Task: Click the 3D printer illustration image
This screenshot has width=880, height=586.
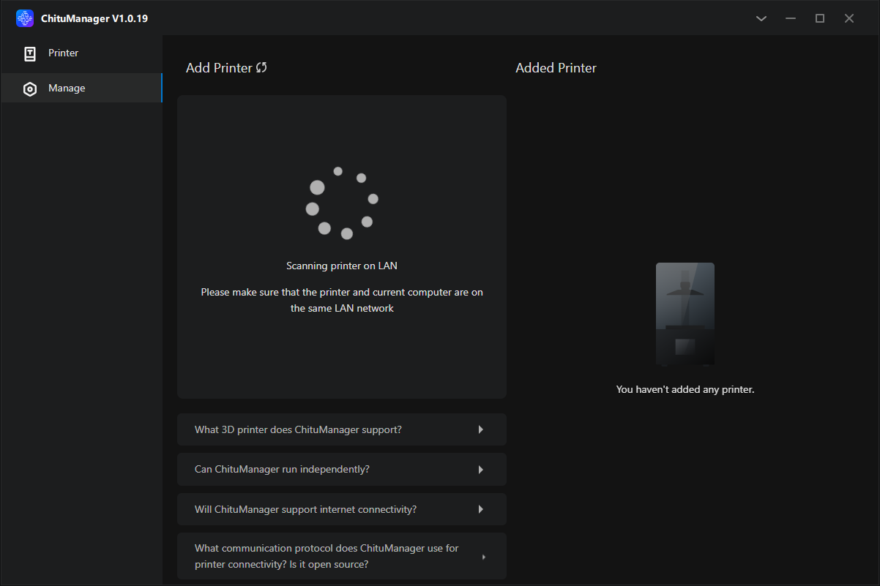Action: coord(685,314)
